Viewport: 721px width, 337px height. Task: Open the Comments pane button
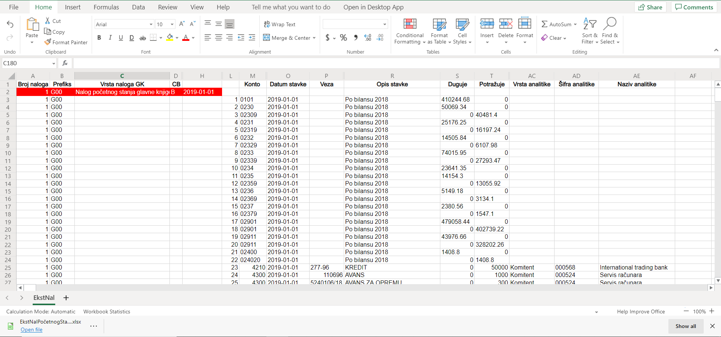[694, 7]
